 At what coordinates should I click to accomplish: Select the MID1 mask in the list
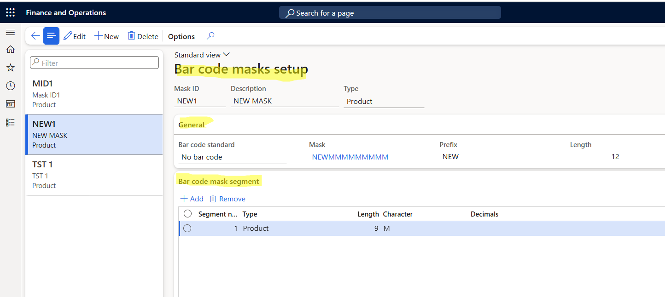coord(94,94)
